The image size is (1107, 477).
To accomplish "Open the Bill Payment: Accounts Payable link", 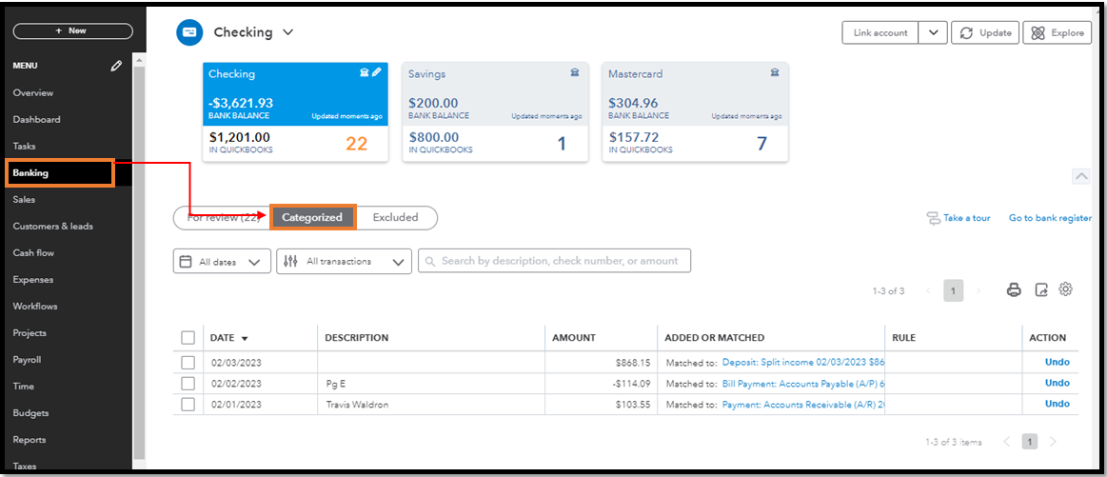I will [x=803, y=384].
